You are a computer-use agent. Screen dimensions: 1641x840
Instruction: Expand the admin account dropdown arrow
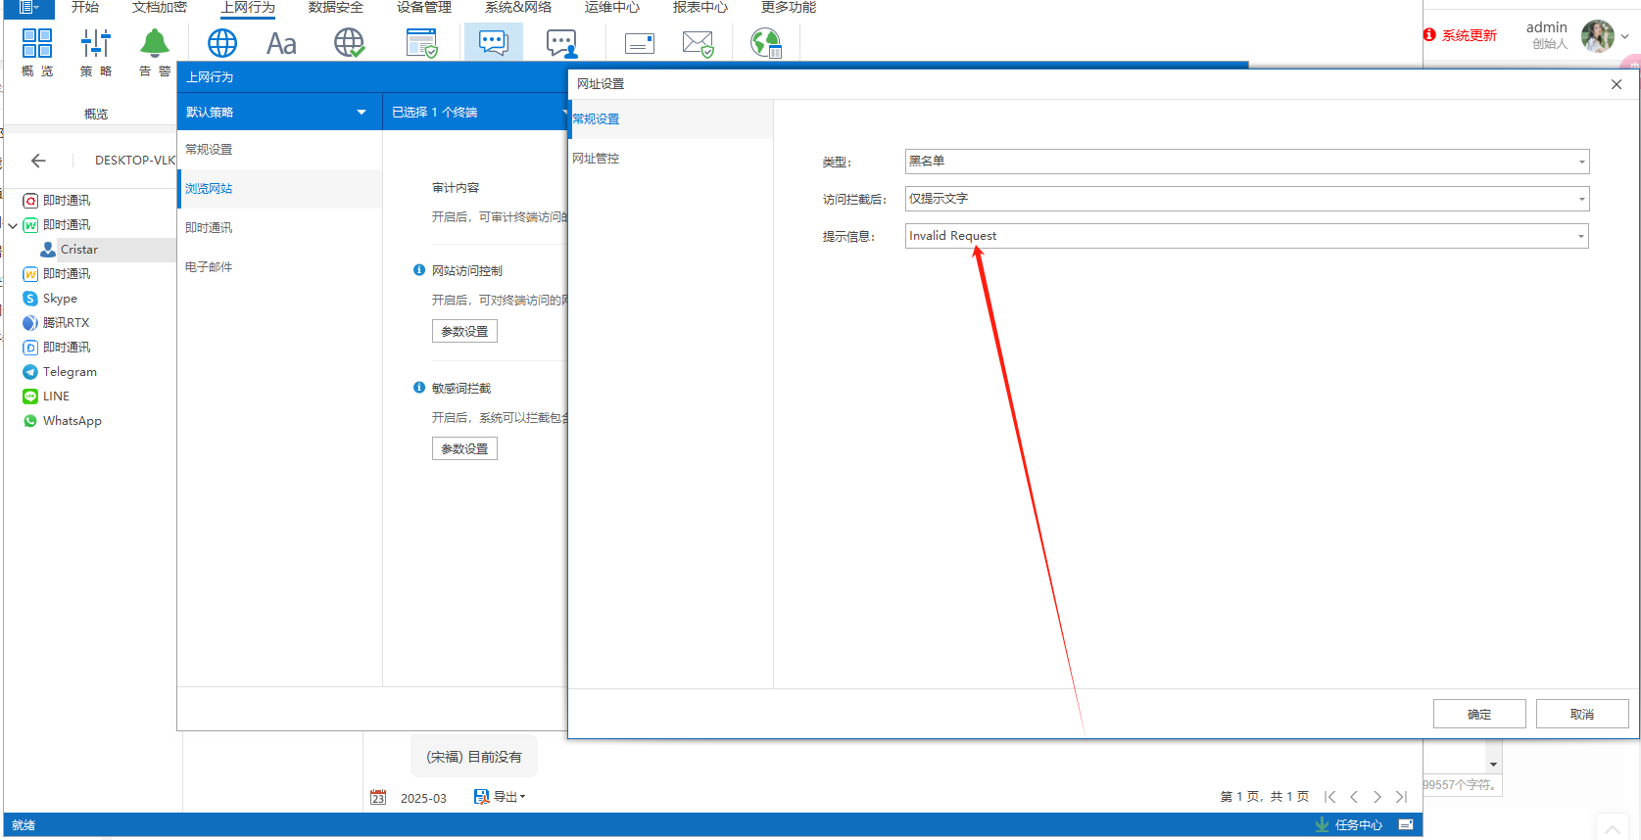[x=1625, y=36]
